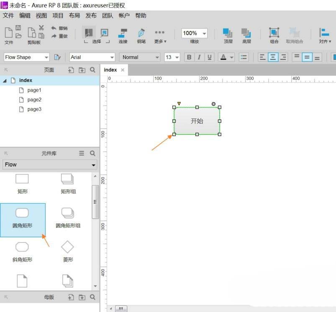Click the Bring to Top (顶层) icon
This screenshot has height=312, width=336.
point(228,35)
